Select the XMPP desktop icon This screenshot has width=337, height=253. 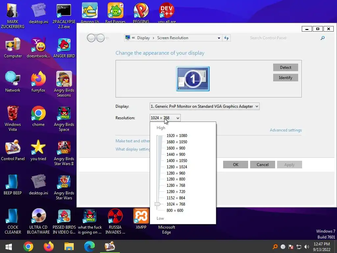click(141, 219)
